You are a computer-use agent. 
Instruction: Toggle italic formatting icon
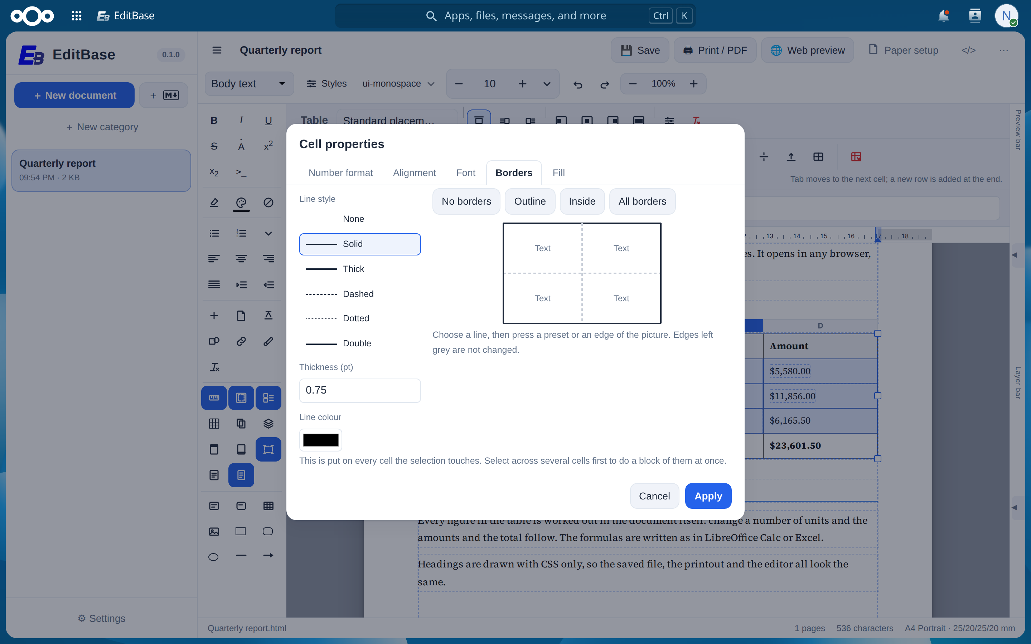tap(241, 121)
